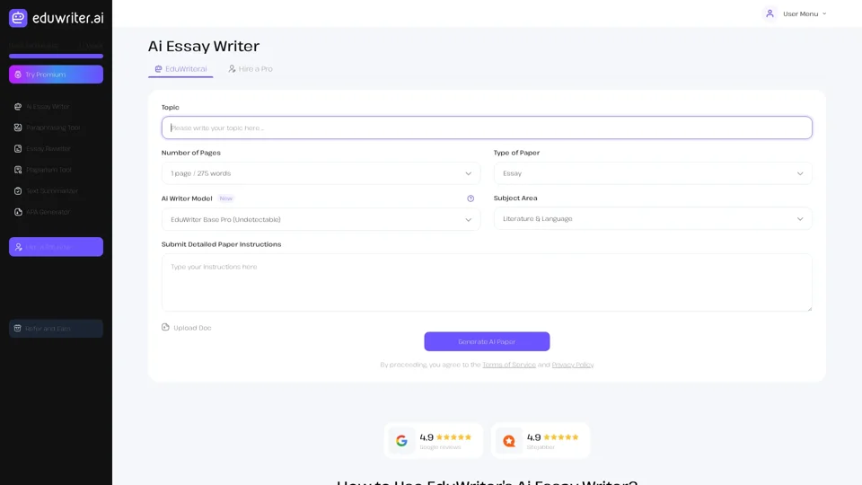Focus the Topic input field
The width and height of the screenshot is (862, 485).
(487, 128)
